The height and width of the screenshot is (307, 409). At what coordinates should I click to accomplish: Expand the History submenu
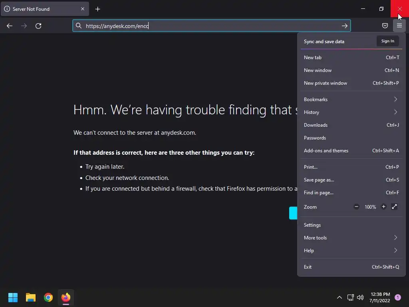351,112
